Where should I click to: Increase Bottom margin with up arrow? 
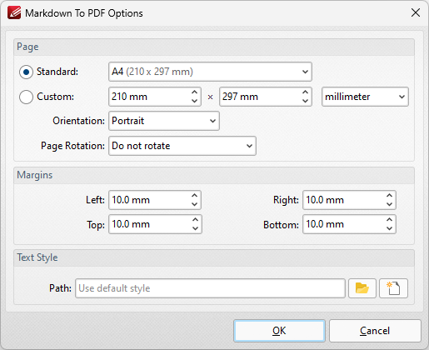click(x=389, y=220)
